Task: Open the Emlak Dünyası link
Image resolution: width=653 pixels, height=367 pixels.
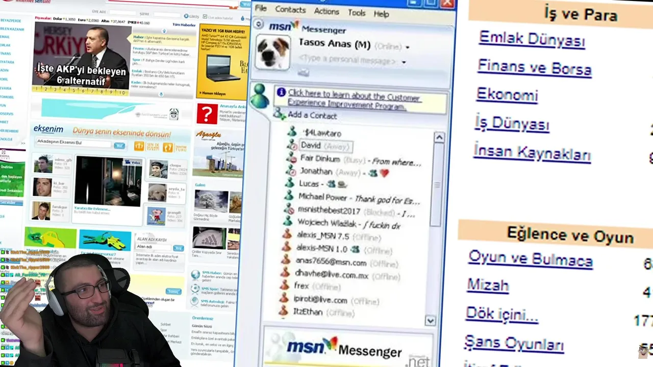Action: coord(532,39)
